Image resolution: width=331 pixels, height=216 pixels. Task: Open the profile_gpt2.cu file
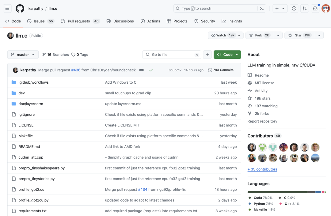coord(32,189)
